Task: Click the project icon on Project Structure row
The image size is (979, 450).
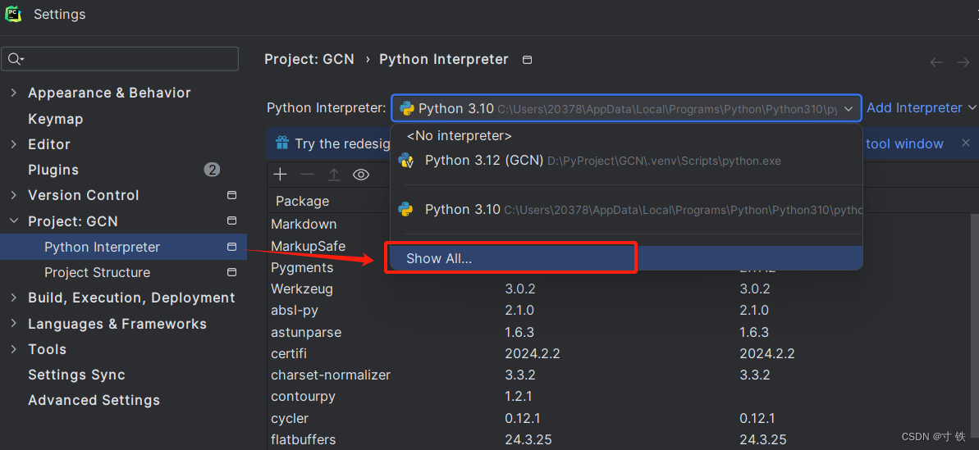Action: (231, 272)
